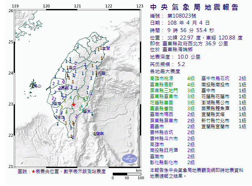Click the intensity row 臺南市 2級
Viewport: 252px width, 186px height.
pos(172,157)
